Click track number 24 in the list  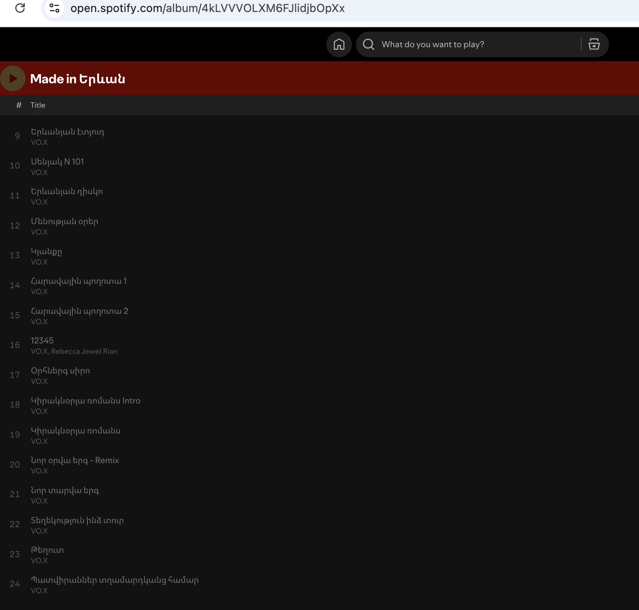pos(15,584)
